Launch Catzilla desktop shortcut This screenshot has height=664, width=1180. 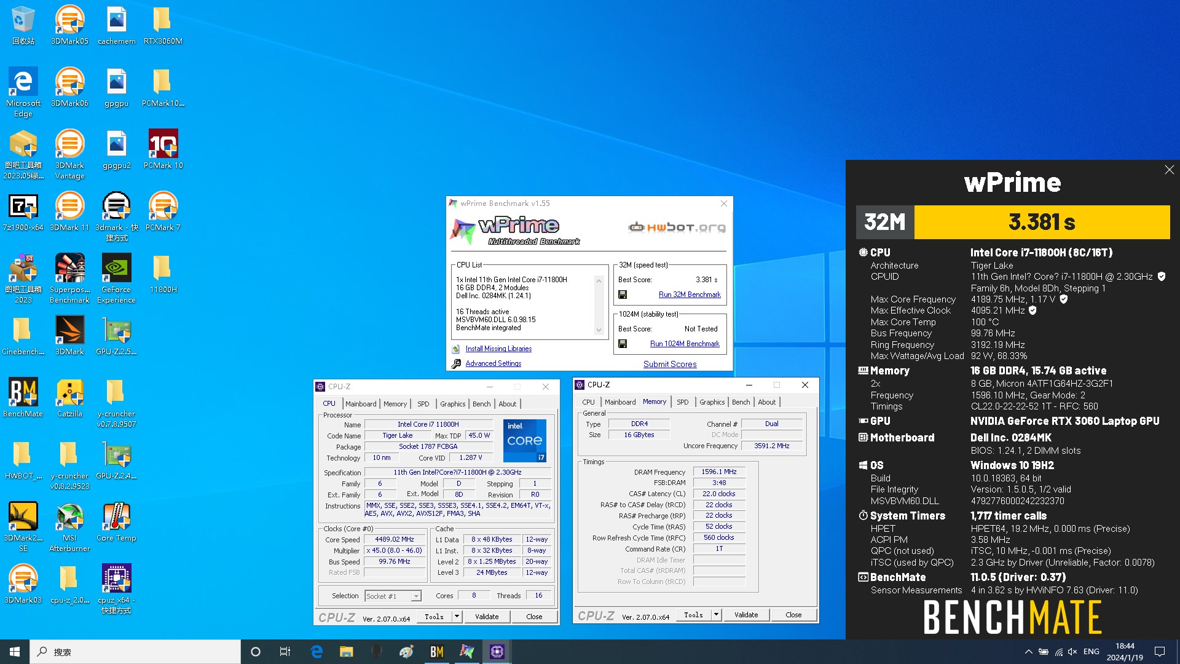[x=69, y=398]
